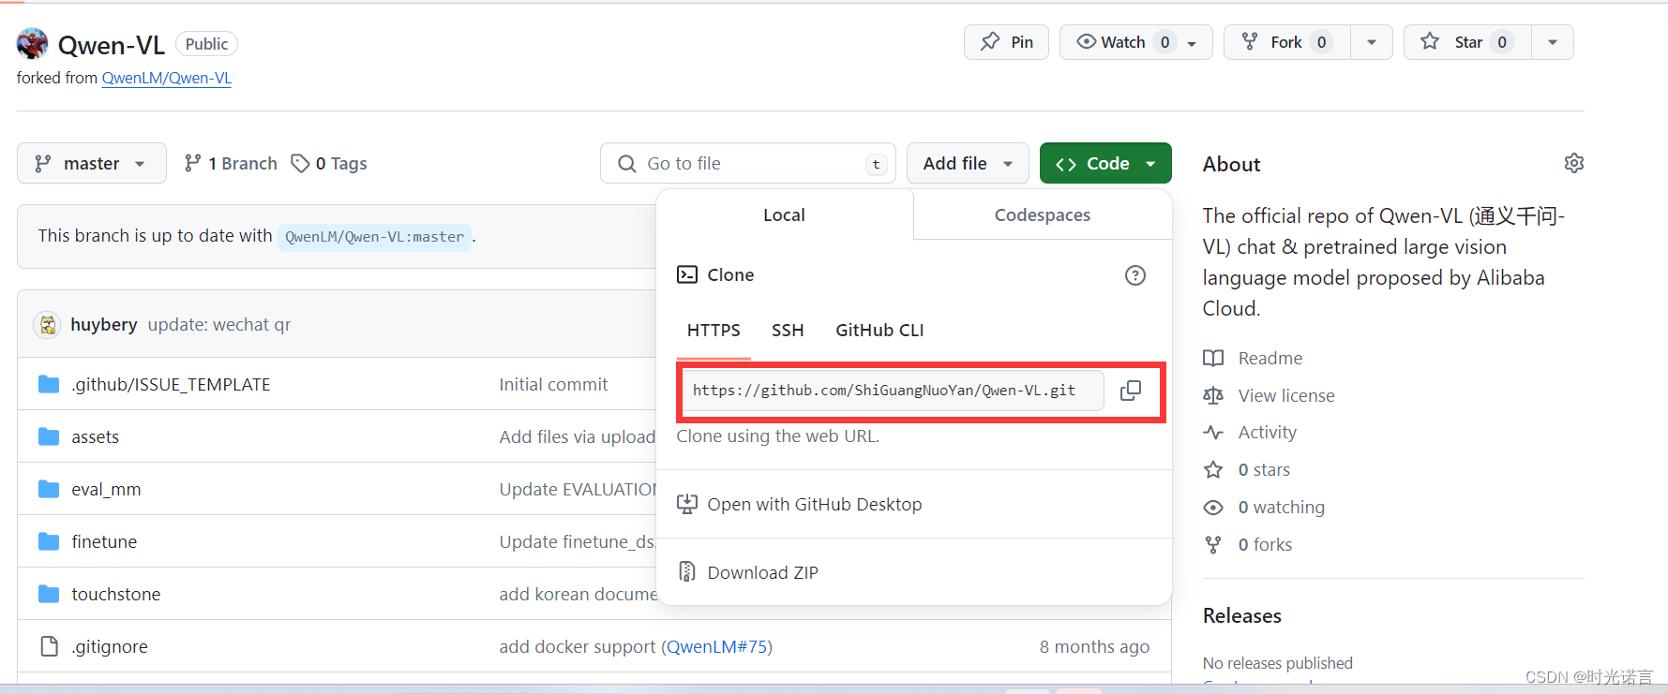Expand the dropdown arrow next to Fork

[1372, 42]
